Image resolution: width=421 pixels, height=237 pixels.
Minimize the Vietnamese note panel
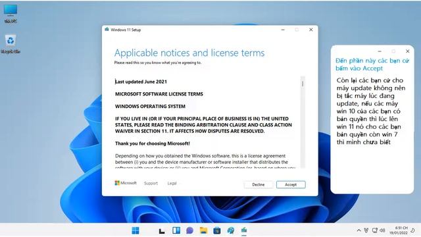pos(380,51)
